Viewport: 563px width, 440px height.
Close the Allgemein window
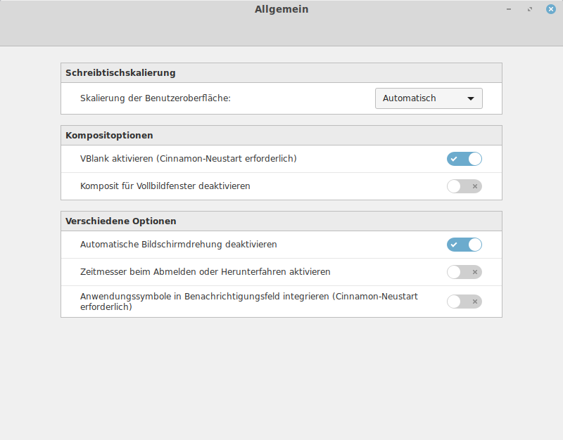click(550, 10)
